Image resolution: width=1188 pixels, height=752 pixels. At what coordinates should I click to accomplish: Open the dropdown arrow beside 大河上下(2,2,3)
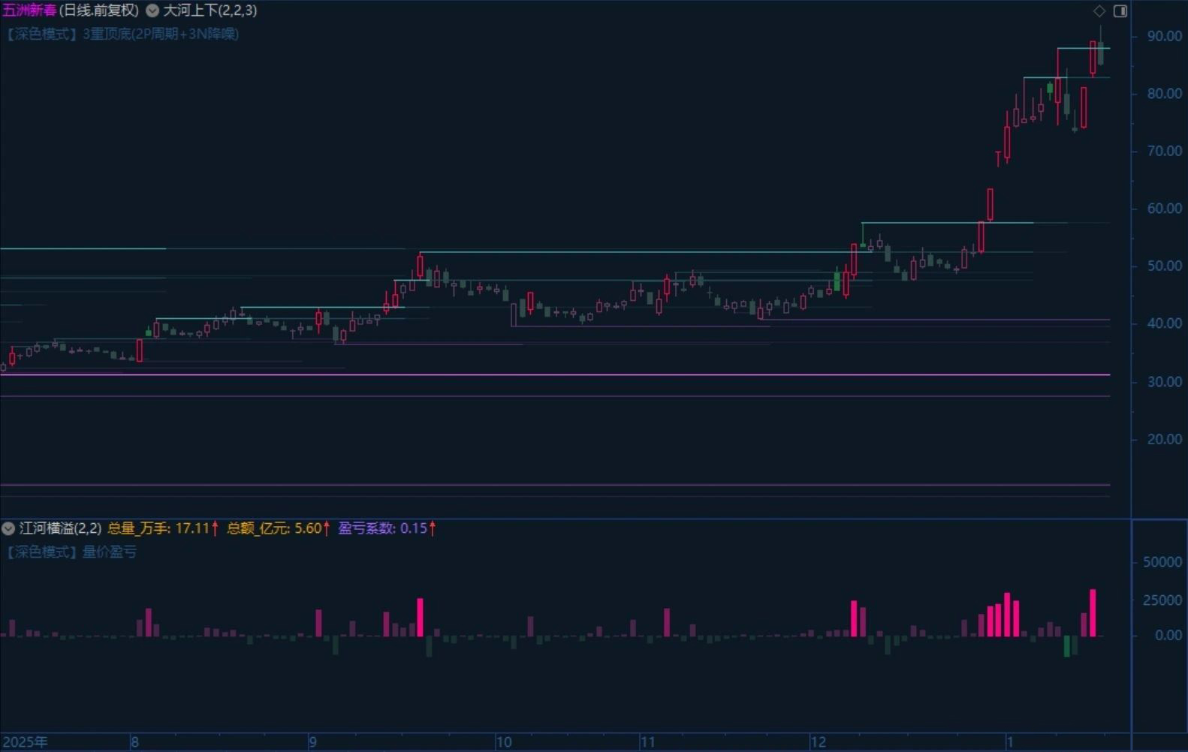click(152, 11)
